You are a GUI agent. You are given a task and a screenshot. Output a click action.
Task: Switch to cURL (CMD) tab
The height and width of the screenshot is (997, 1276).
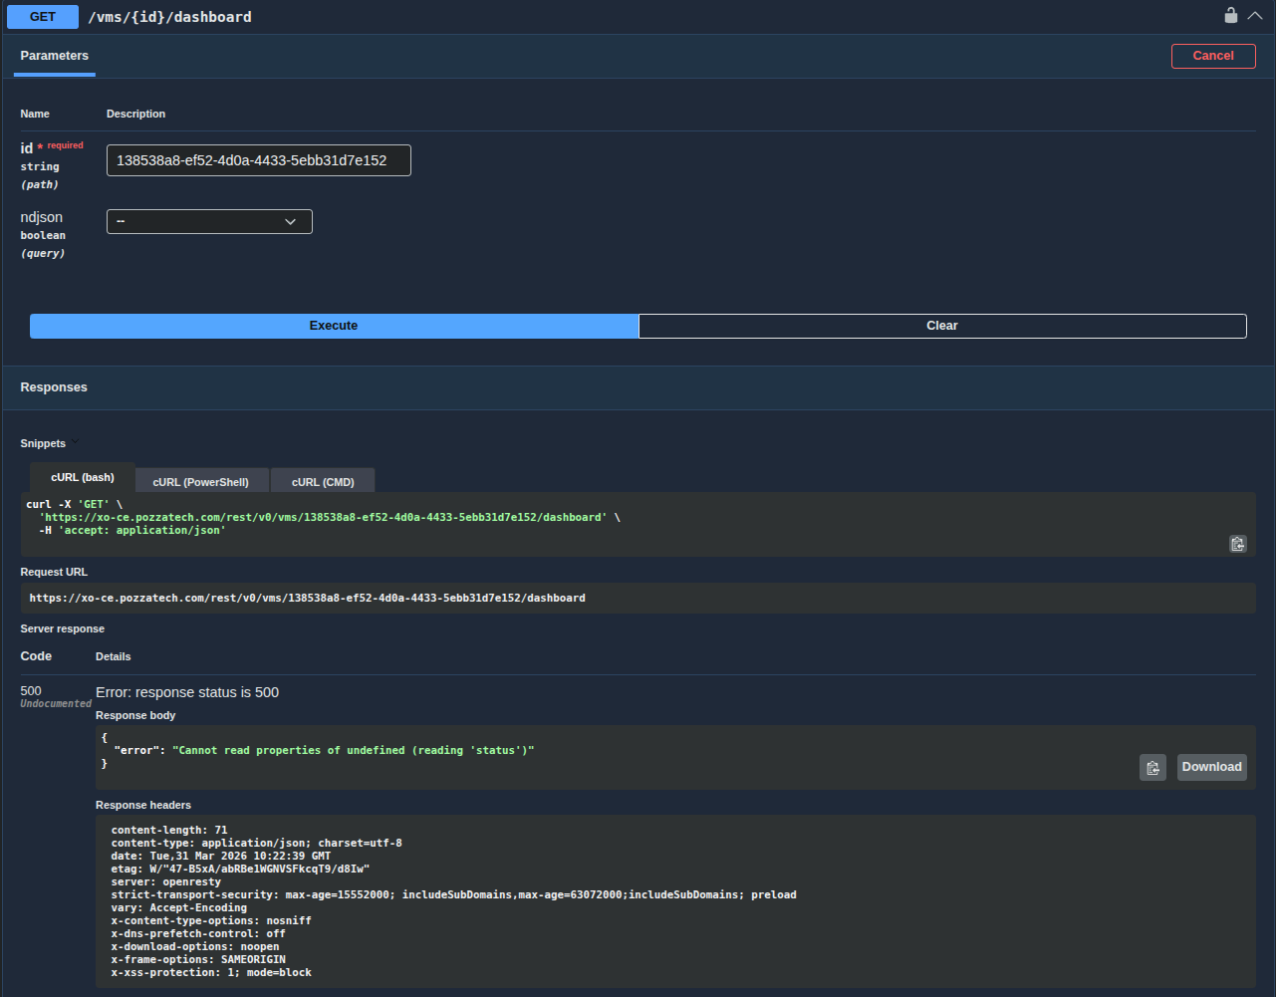click(323, 482)
